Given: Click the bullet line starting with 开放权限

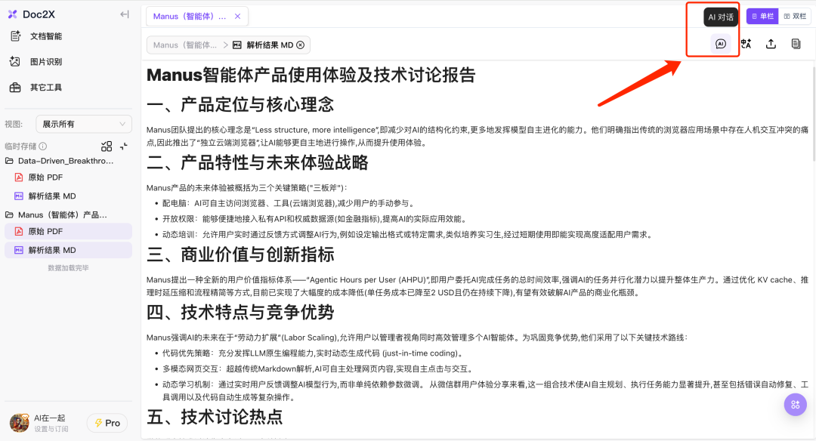Looking at the screenshot, I should click(x=315, y=219).
